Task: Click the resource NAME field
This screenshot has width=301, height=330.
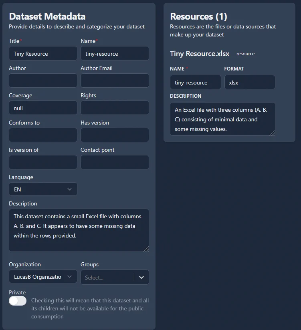Action: point(195,82)
